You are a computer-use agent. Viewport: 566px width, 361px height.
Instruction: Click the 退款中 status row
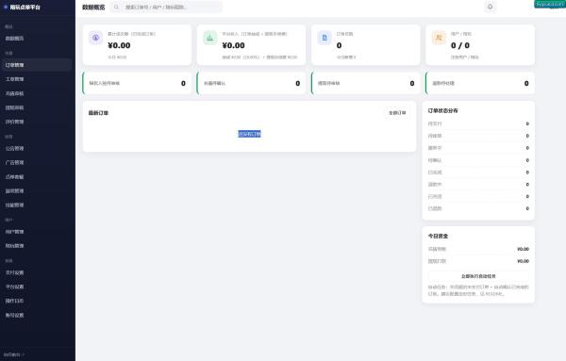pyautogui.click(x=478, y=185)
